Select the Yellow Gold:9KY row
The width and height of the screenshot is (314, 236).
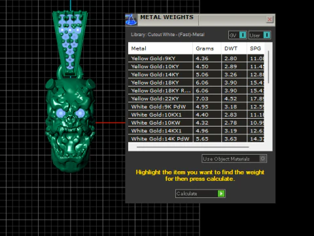(196, 58)
